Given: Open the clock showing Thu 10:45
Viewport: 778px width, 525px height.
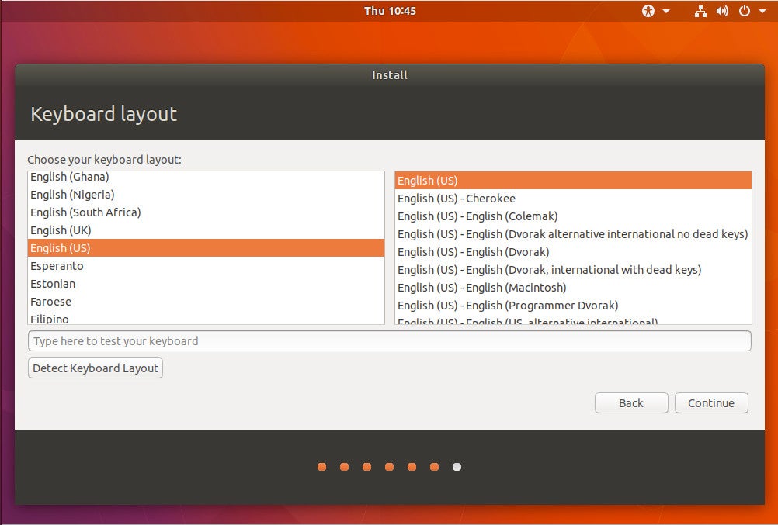Looking at the screenshot, I should pos(390,11).
